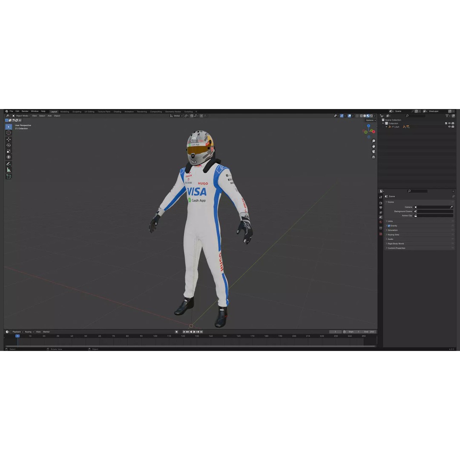Open Global transform orientation dropdown
460x460 pixels.
click(x=177, y=116)
